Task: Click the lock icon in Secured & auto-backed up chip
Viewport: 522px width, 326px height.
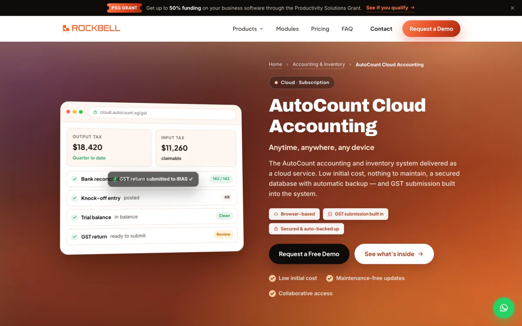Action: click(x=276, y=229)
